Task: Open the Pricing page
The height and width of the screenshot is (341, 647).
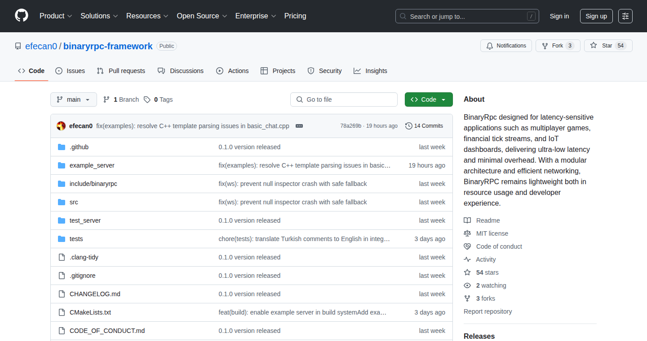Action: tap(295, 16)
